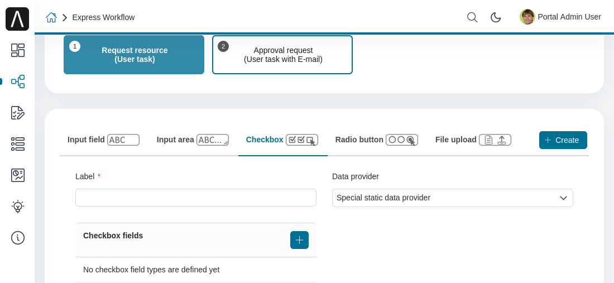Viewport: 614px width, 283px height.
Task: Click the Label field caption
Action: pyautogui.click(x=85, y=176)
